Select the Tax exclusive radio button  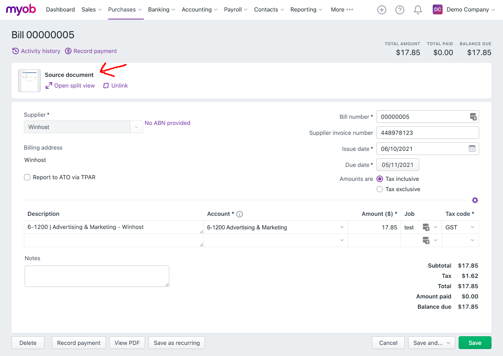coord(380,189)
